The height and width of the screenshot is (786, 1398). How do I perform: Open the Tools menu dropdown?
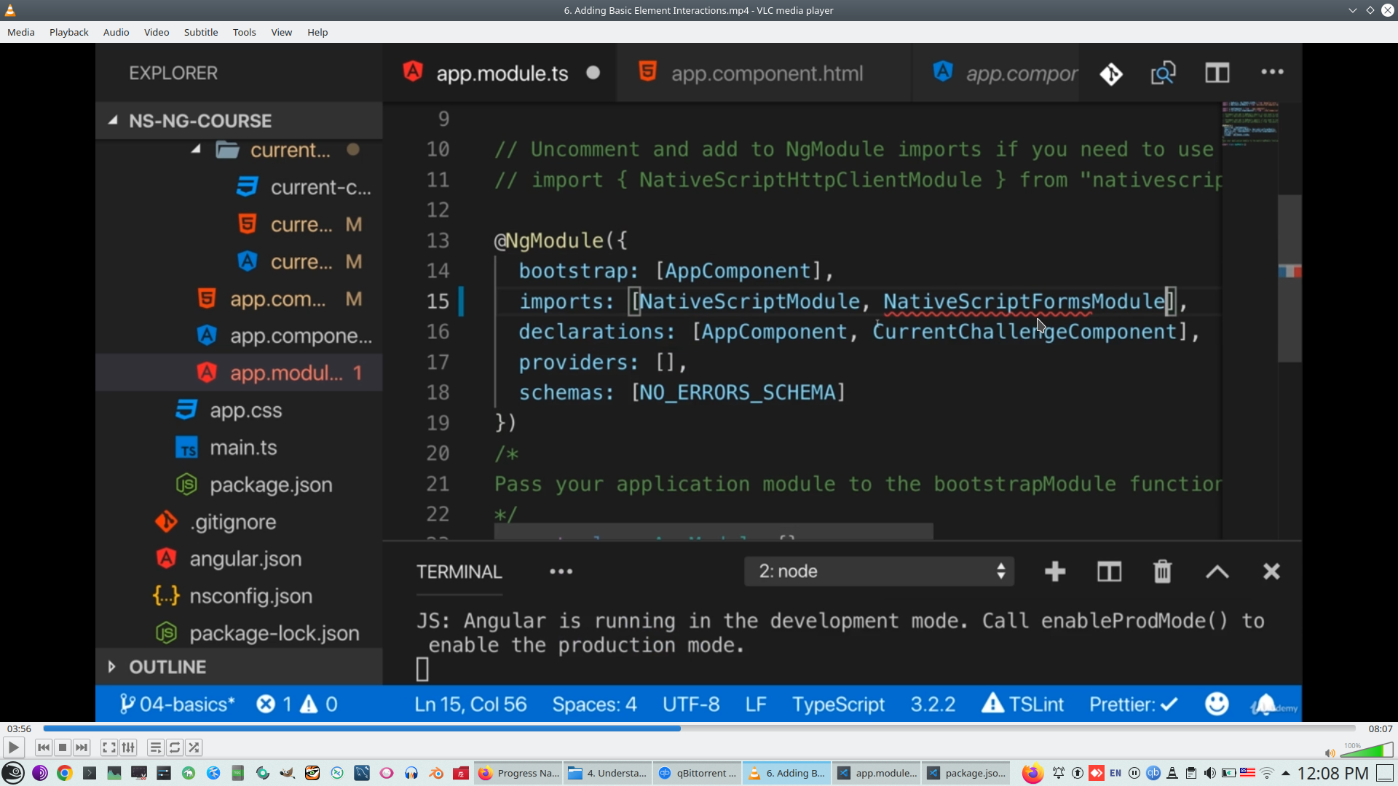click(x=244, y=32)
